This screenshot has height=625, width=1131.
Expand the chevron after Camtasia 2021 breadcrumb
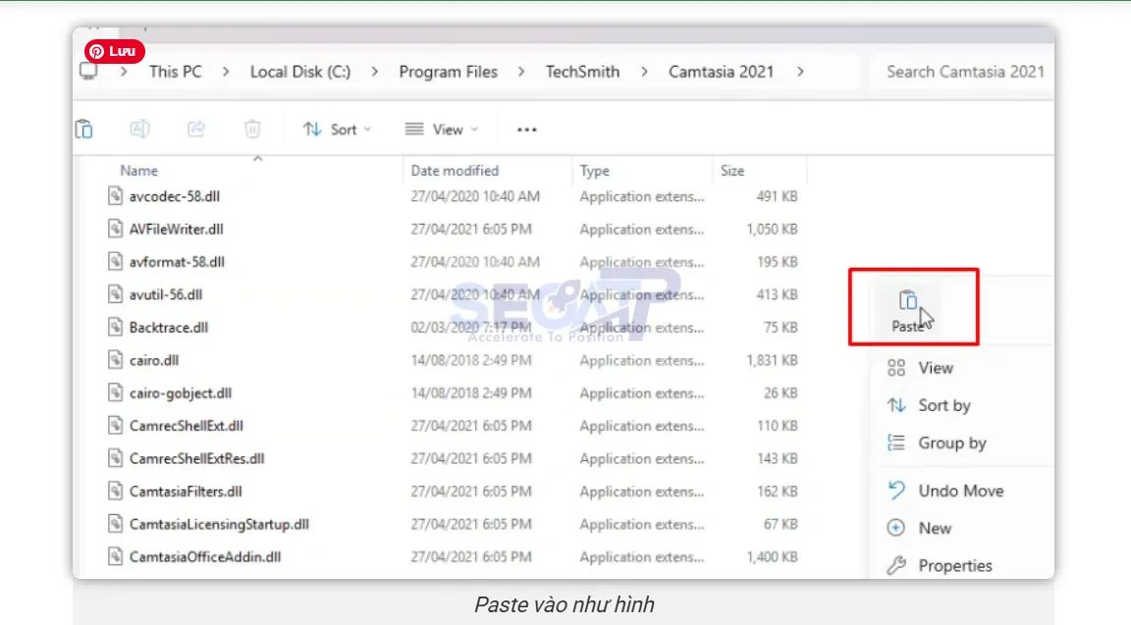802,71
